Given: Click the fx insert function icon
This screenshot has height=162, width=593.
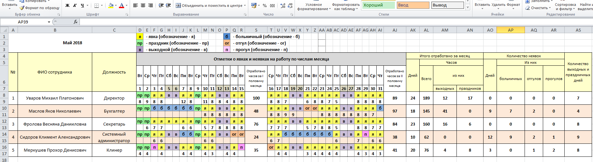Looking at the screenshot, I should coord(76,22).
